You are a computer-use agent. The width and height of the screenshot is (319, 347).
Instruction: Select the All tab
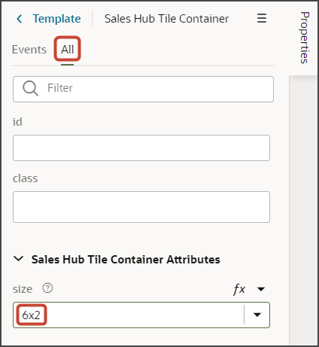click(67, 50)
